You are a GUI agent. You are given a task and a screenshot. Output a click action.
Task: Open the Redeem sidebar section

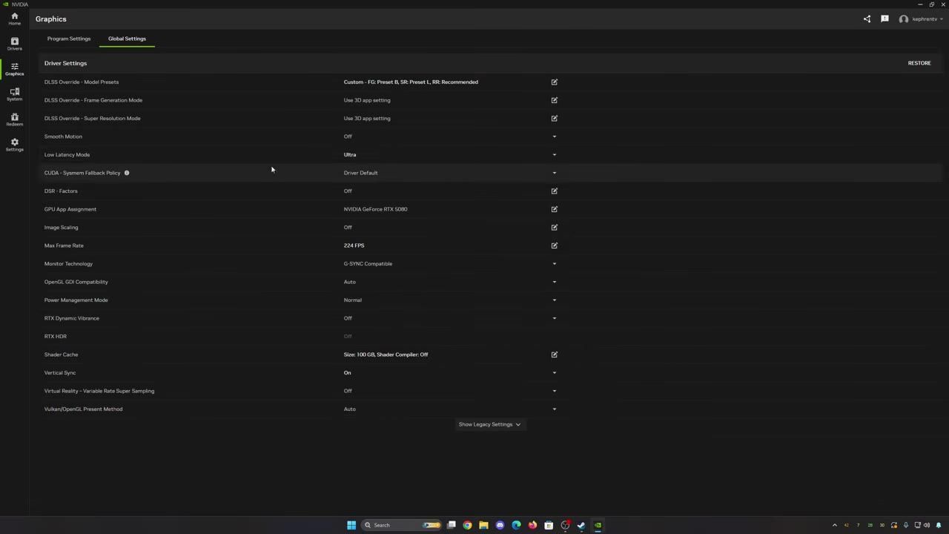tap(14, 119)
